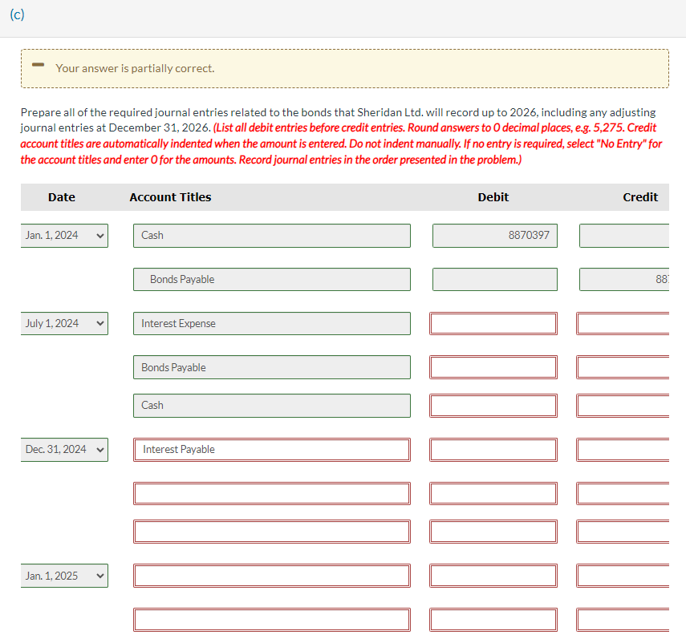Screen dimensions: 686x635
Task: Click the Cash account title field for Jan. 1, 2024
Action: (272, 236)
